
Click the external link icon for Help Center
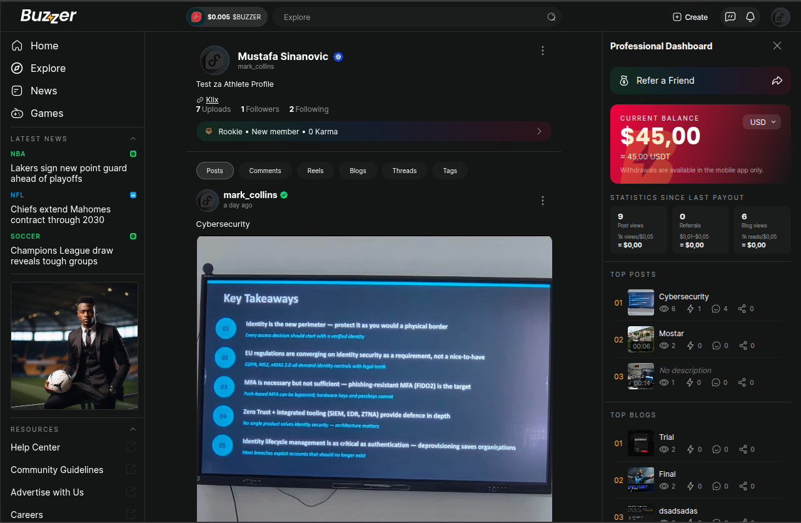[x=131, y=447]
